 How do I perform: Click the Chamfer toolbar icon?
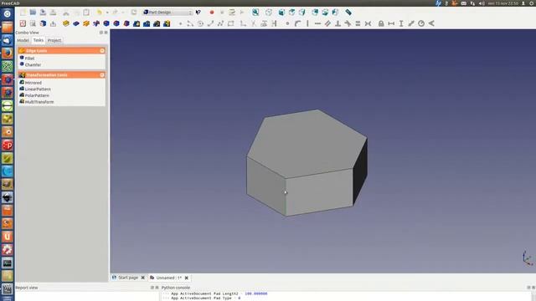[116, 23]
